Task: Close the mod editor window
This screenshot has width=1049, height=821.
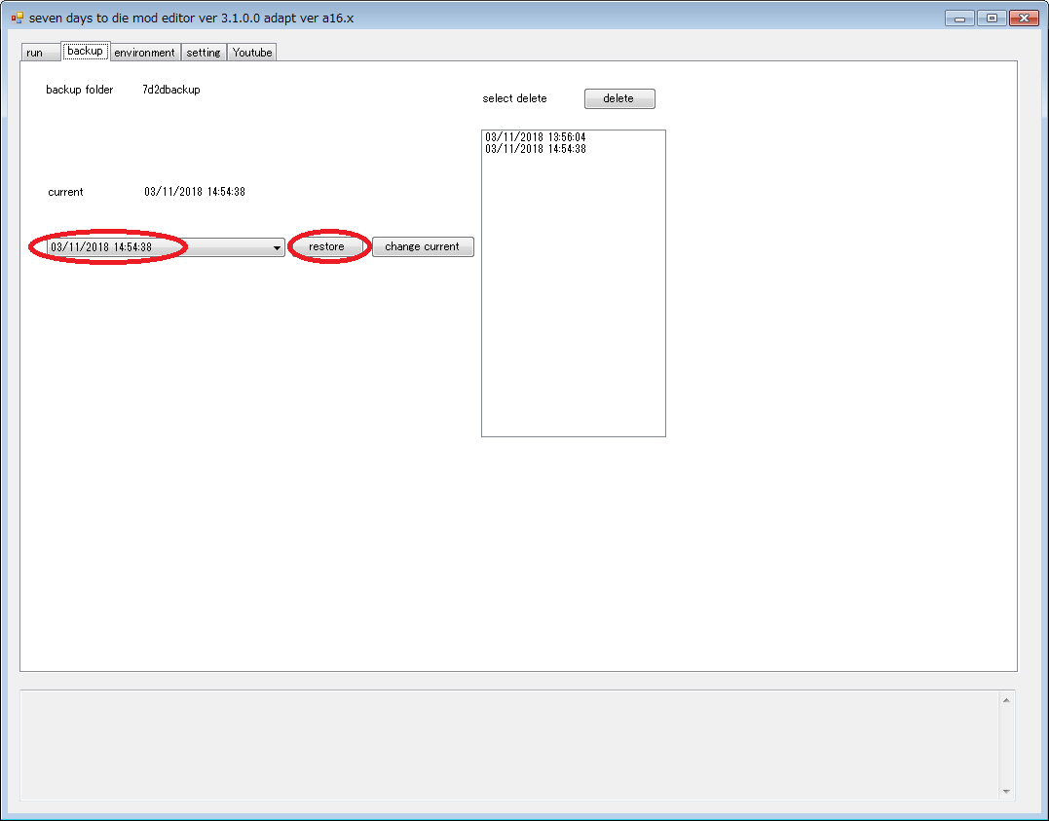Action: (x=1023, y=19)
